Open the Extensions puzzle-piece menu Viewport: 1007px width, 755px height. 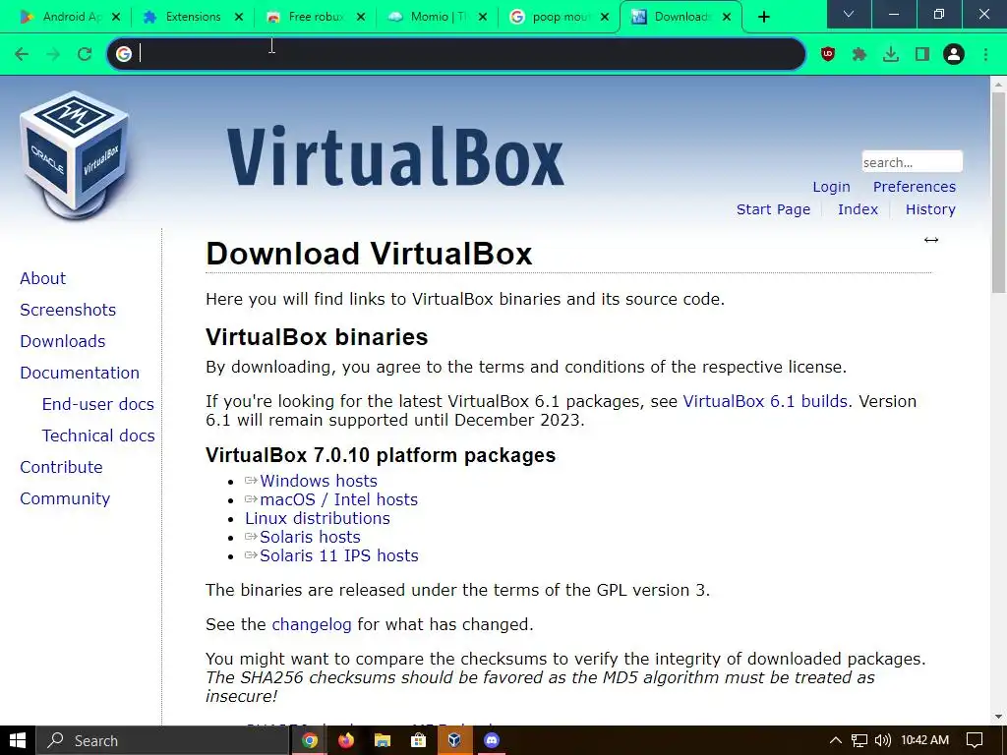click(x=859, y=55)
